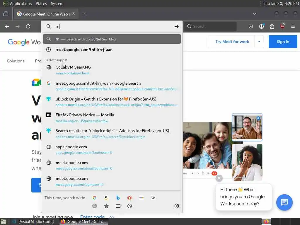This screenshot has width=300, height=225.
Task: Open the blue chat assistant button
Action: point(284,202)
